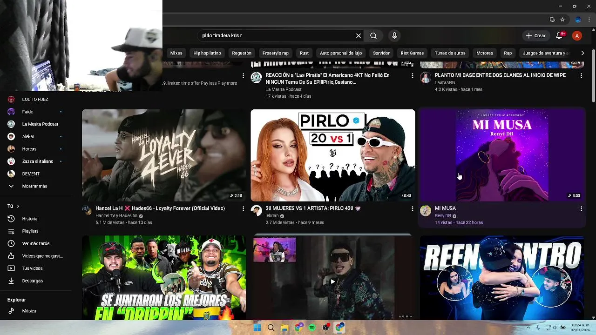Open options for Loyalty Forever video
This screenshot has width=596, height=335.
coord(243,209)
